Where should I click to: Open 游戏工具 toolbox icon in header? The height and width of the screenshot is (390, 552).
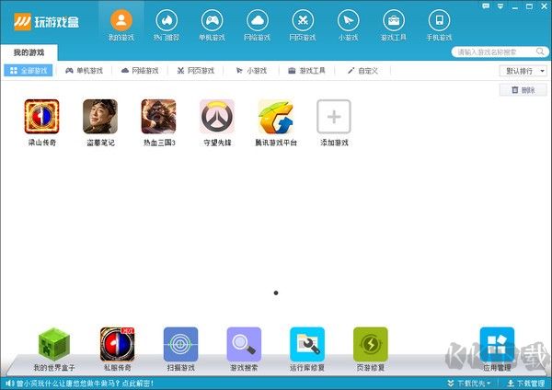point(394,20)
